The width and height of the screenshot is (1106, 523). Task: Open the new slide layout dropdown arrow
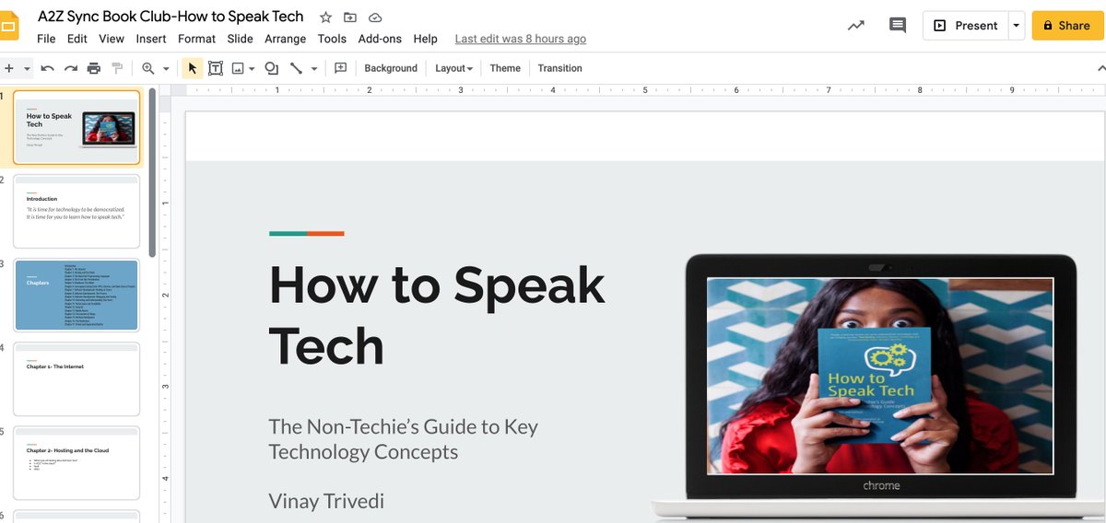28,68
